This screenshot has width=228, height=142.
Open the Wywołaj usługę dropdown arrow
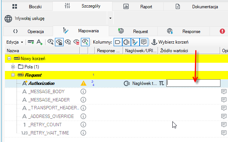pyautogui.click(x=110, y=18)
